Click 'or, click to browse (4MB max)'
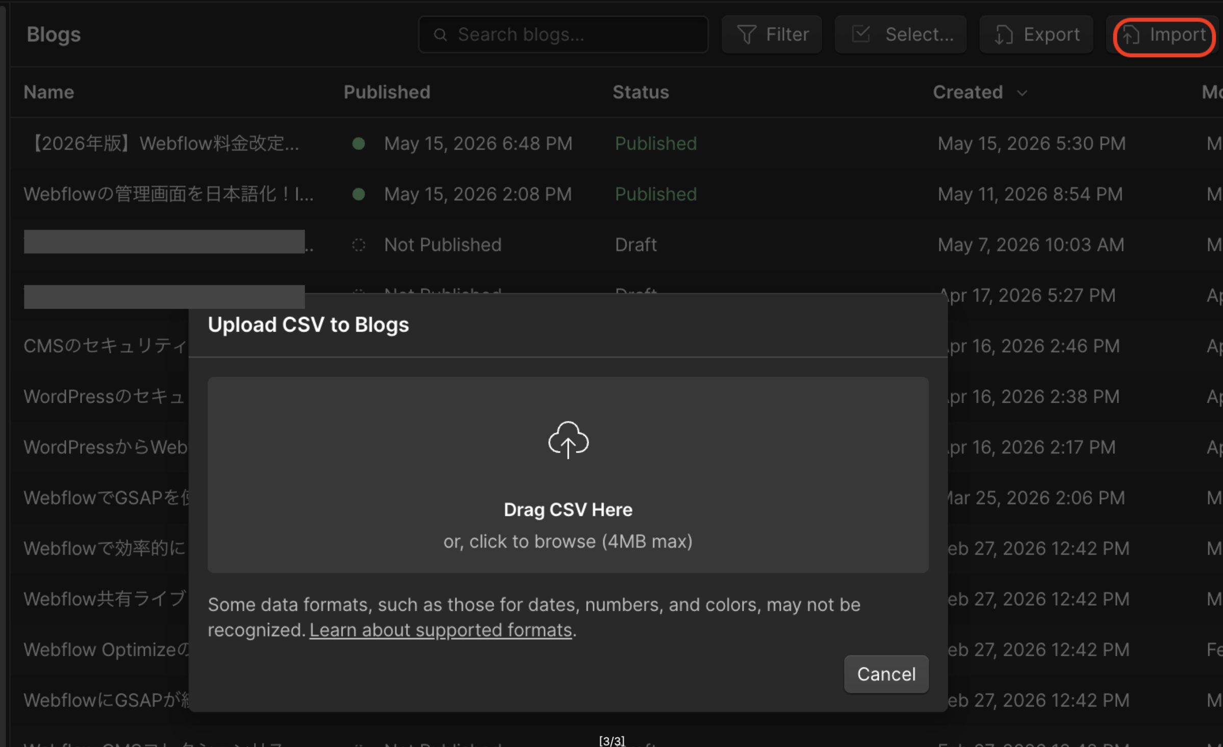The width and height of the screenshot is (1223, 747). (x=568, y=541)
